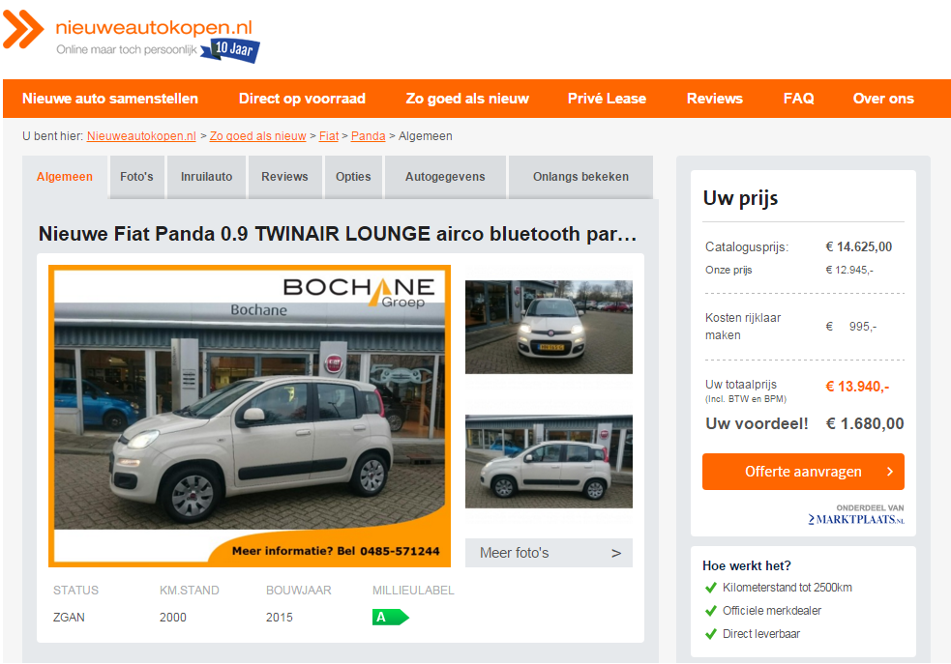The width and height of the screenshot is (951, 664).
Task: Click the Marktplaats.nl logo
Action: (x=856, y=520)
